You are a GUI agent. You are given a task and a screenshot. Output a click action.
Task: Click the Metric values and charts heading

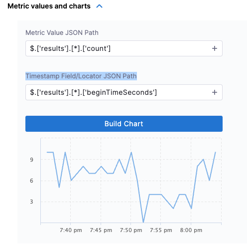point(49,6)
